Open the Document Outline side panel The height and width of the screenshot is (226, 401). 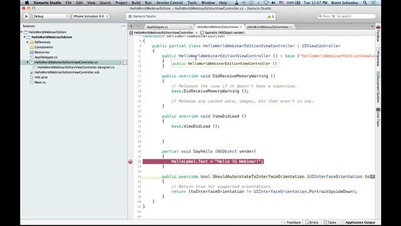click(x=378, y=87)
